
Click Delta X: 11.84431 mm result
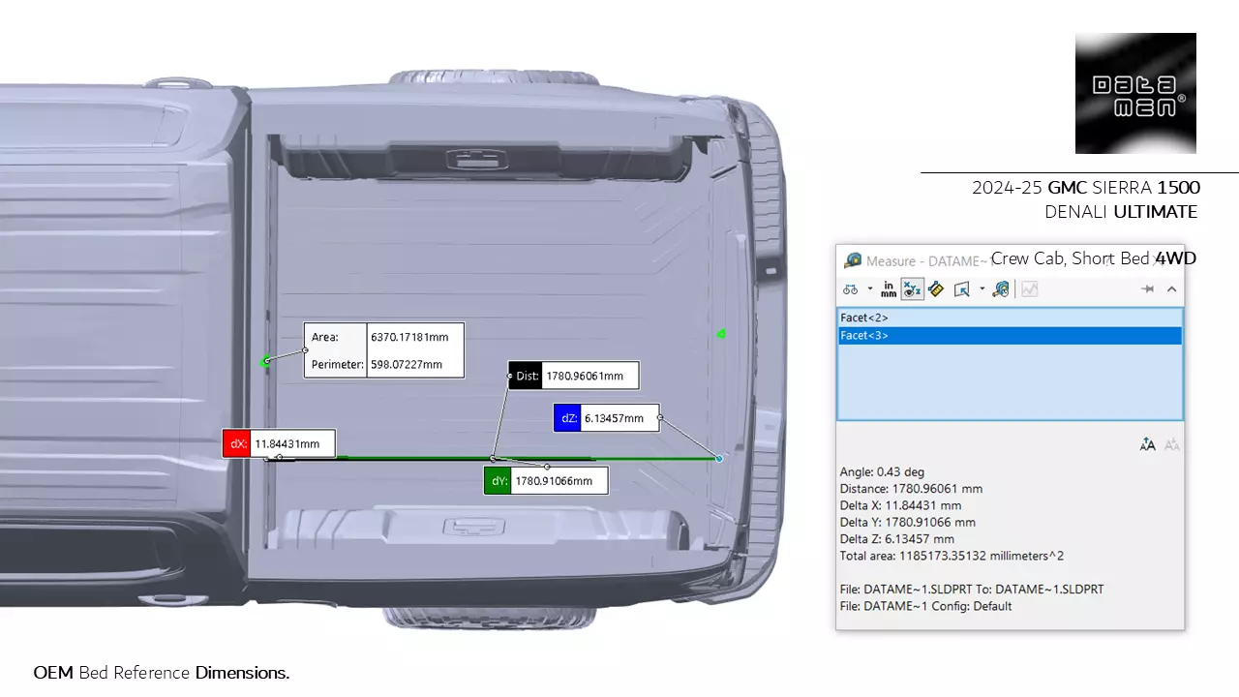coord(900,505)
